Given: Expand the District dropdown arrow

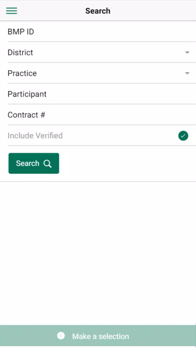Looking at the screenshot, I should coord(187,53).
